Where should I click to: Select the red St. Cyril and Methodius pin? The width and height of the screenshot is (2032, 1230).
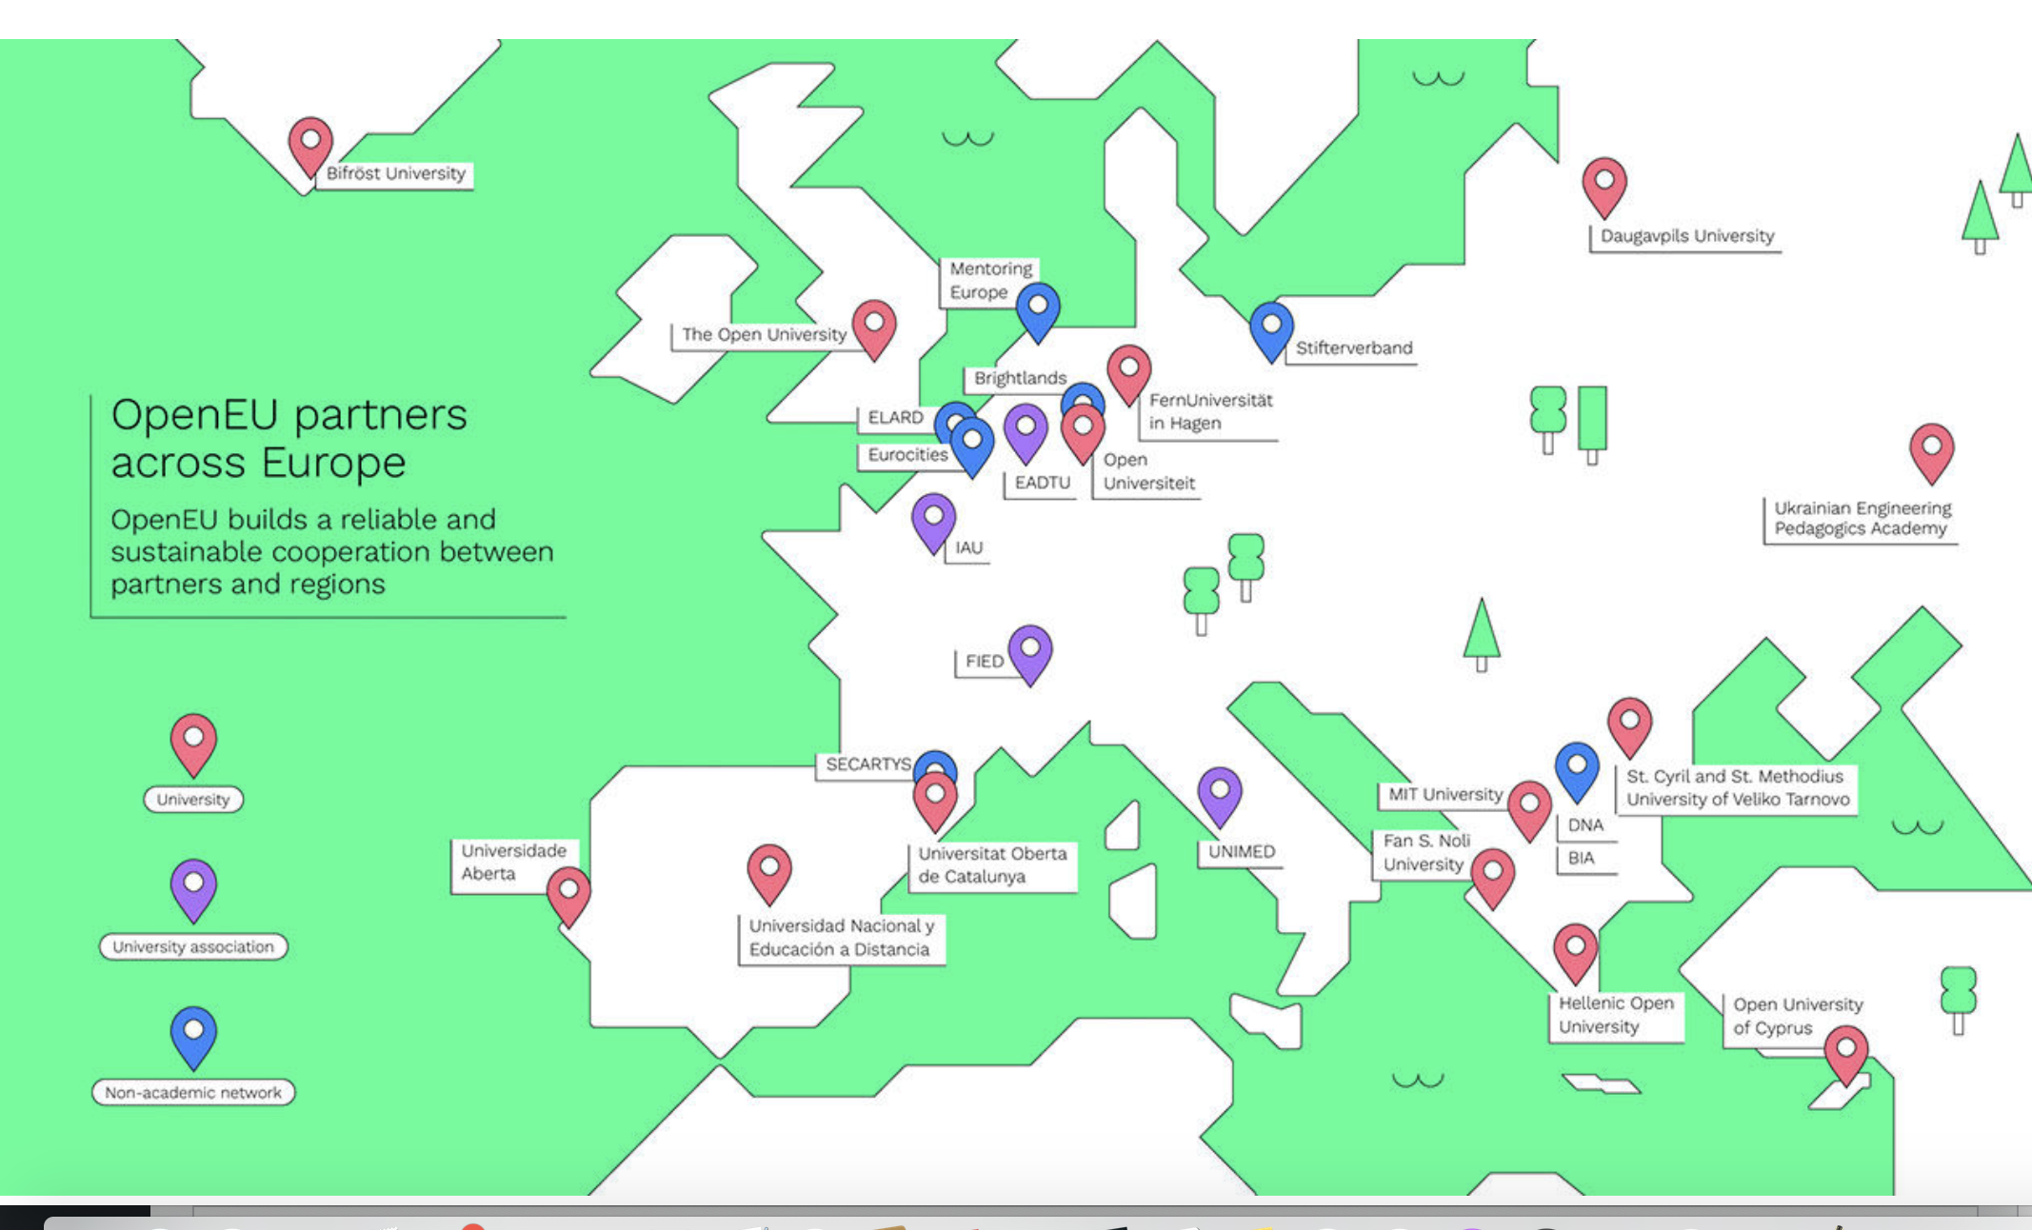click(1630, 726)
